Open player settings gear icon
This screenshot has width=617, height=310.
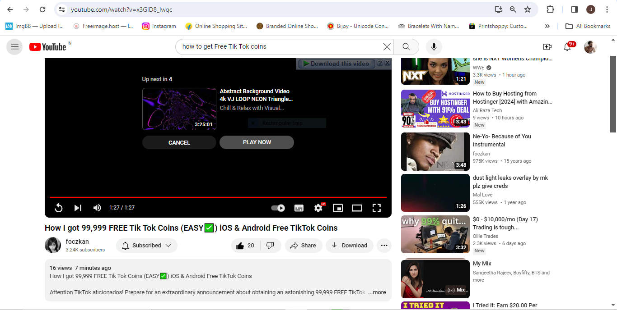(x=318, y=208)
